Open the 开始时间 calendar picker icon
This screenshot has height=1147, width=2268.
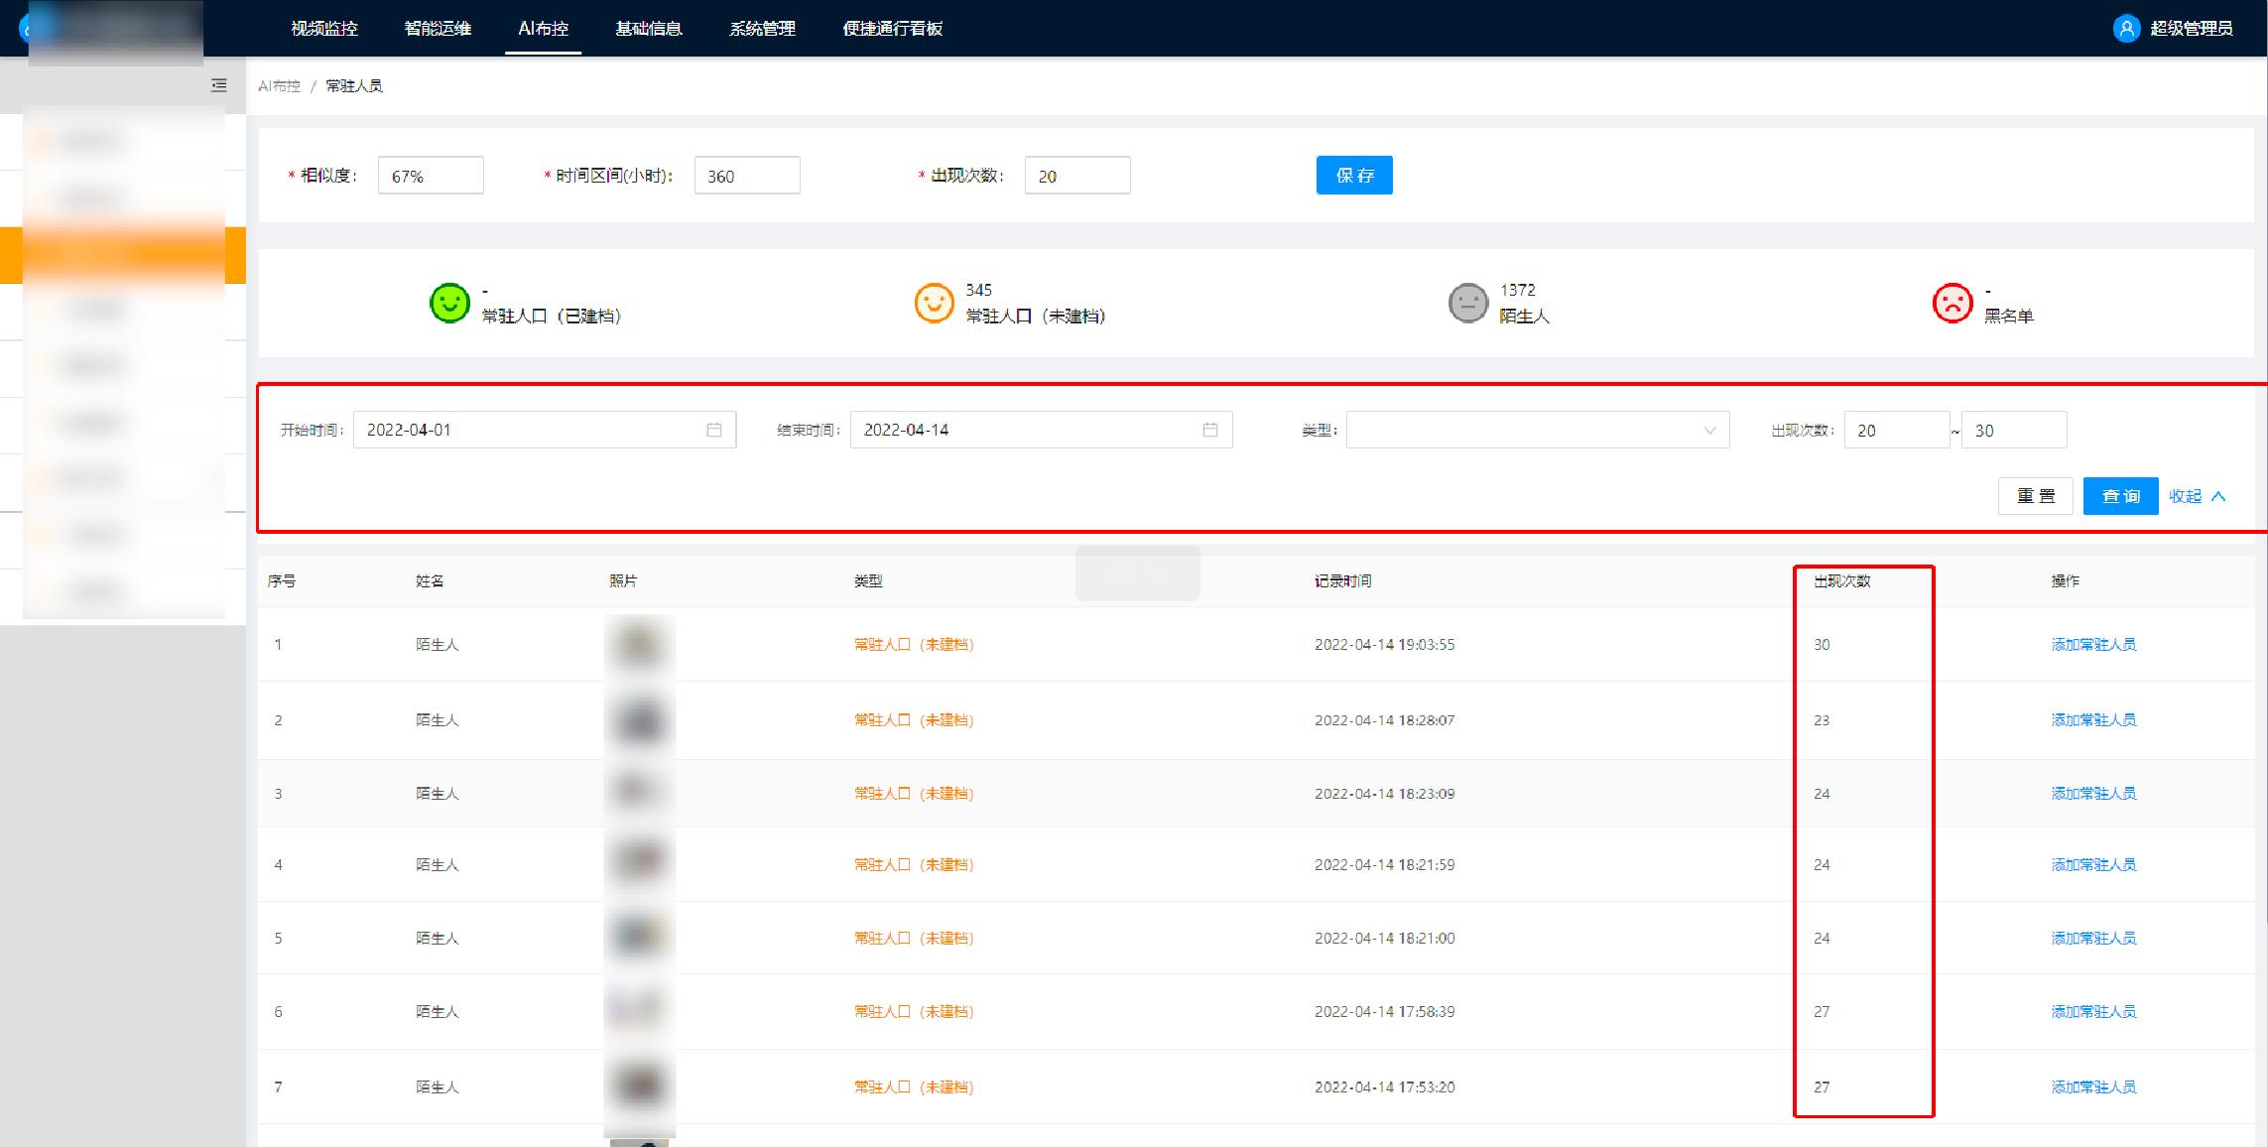coord(716,429)
